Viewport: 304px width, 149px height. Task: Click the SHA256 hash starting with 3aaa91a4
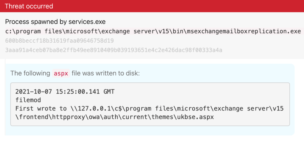(114, 50)
